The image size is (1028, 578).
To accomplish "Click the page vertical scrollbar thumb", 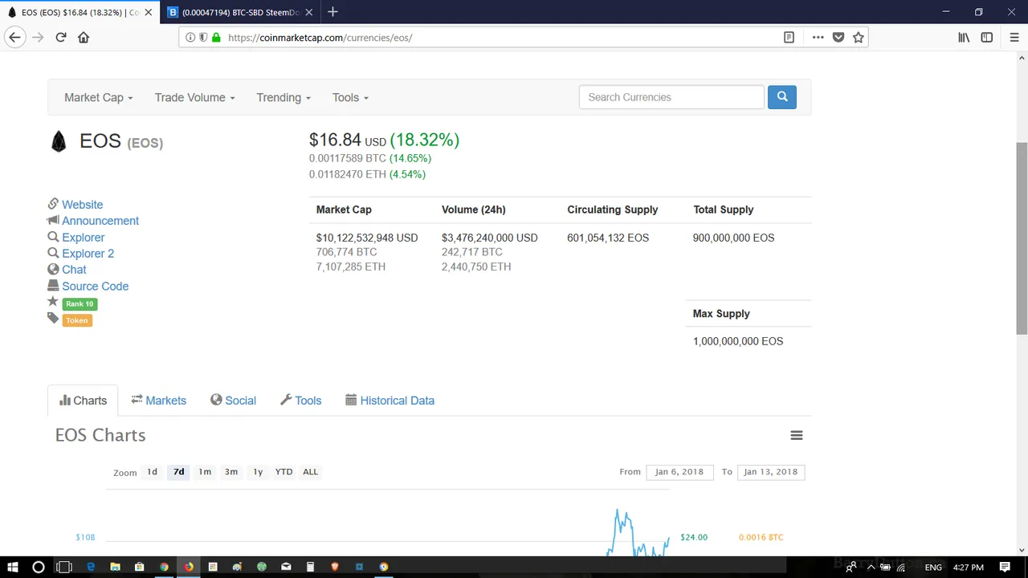I will pos(1022,238).
